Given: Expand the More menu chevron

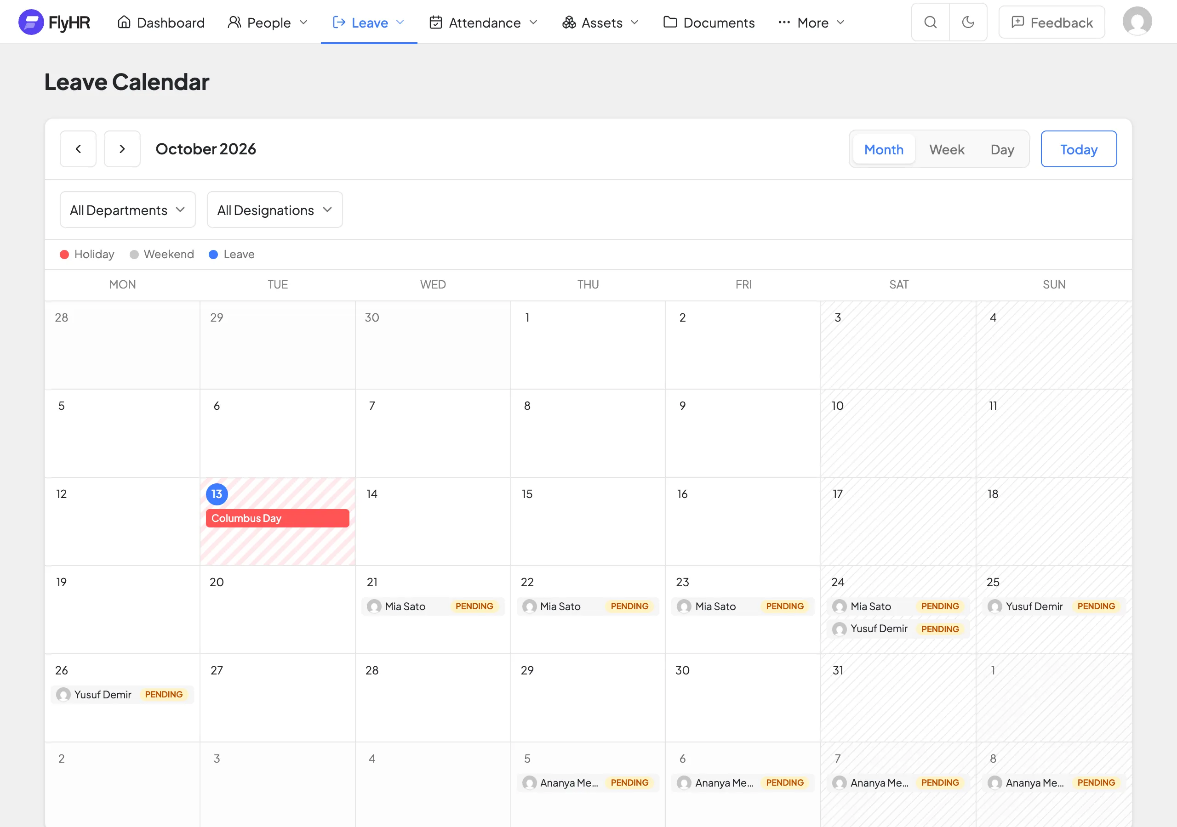Looking at the screenshot, I should click(x=840, y=22).
